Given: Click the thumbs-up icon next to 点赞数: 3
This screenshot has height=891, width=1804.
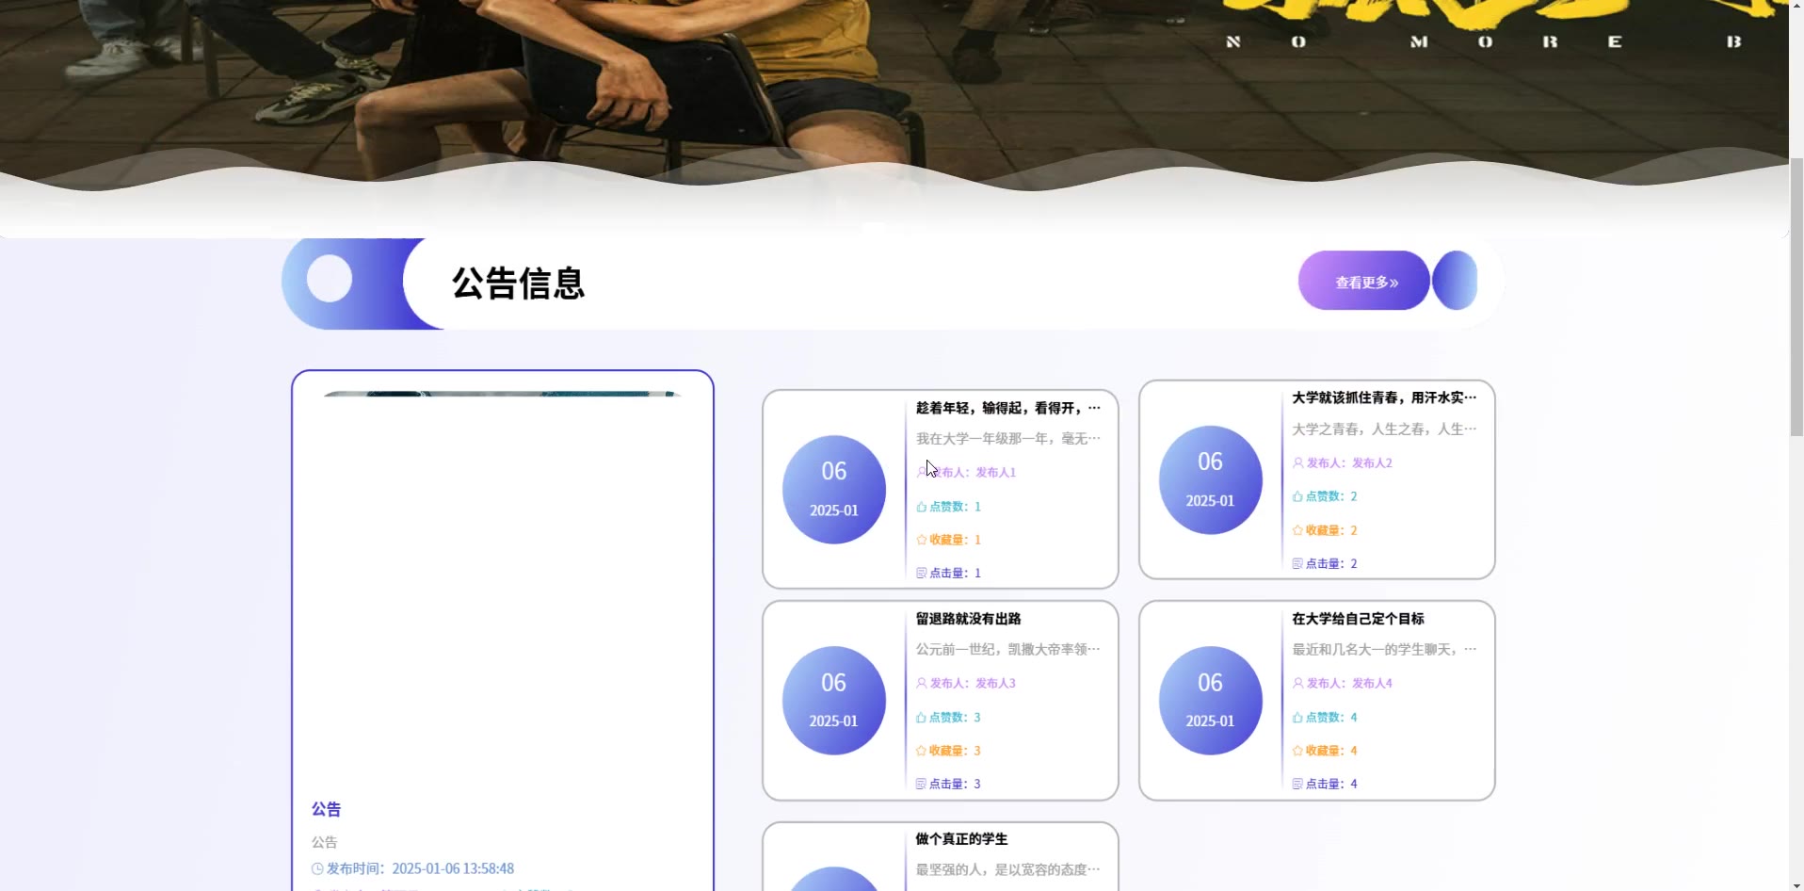Looking at the screenshot, I should pos(922,718).
